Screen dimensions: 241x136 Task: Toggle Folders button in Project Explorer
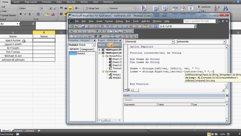tap(110, 45)
